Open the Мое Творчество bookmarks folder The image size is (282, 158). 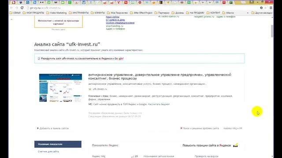[x=118, y=13]
